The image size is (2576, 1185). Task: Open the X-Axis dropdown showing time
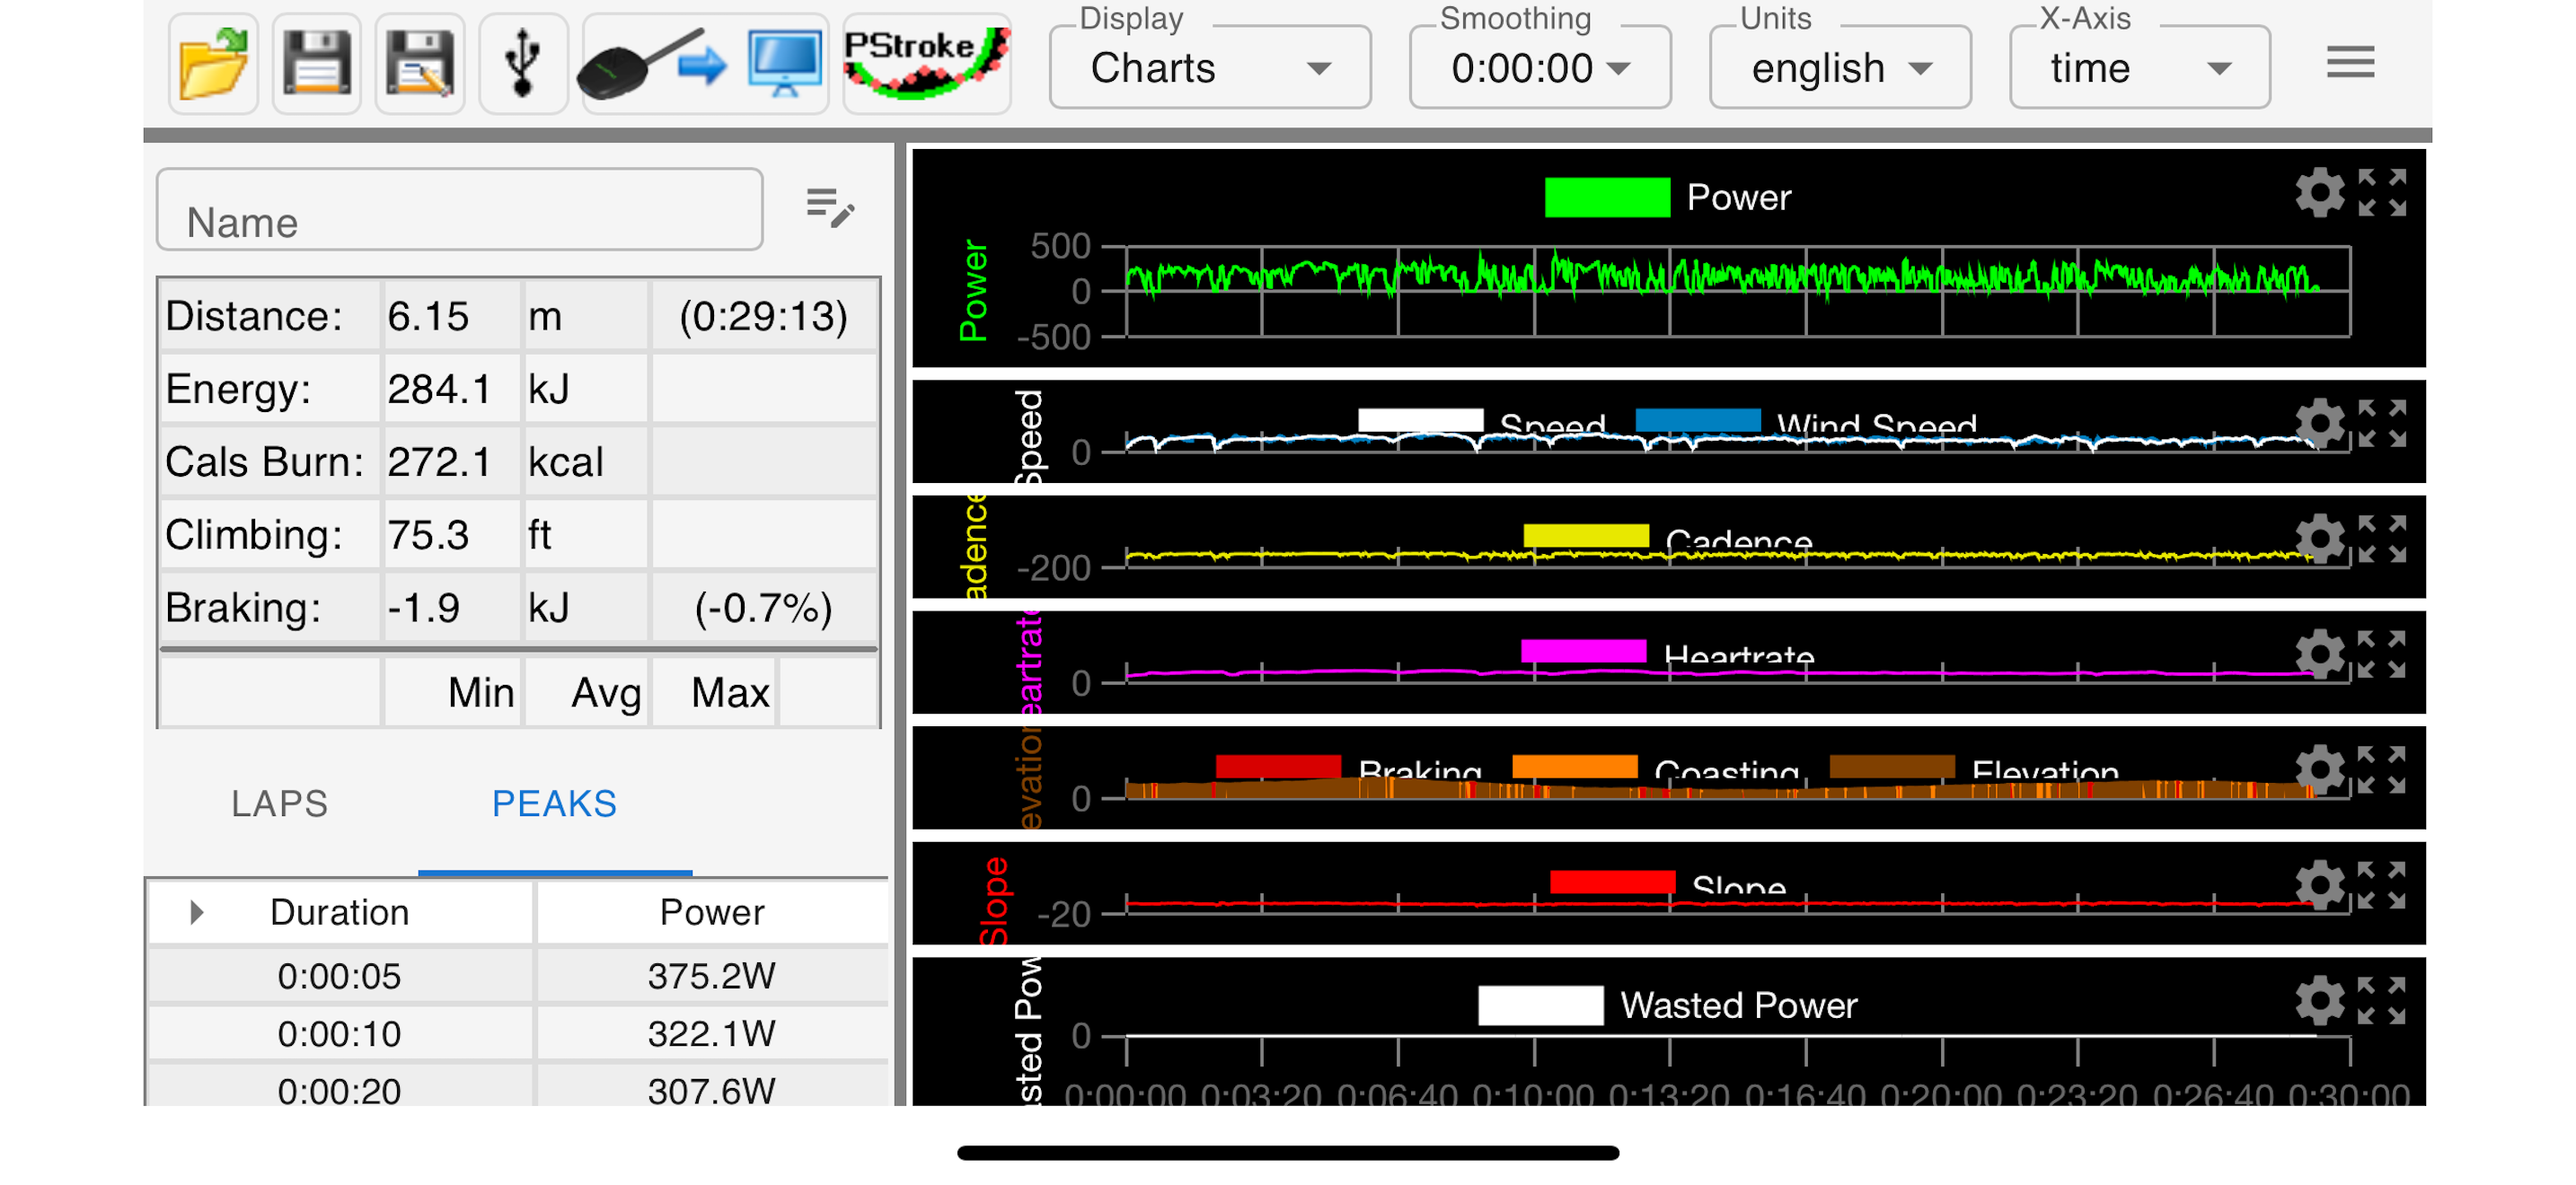2140,67
